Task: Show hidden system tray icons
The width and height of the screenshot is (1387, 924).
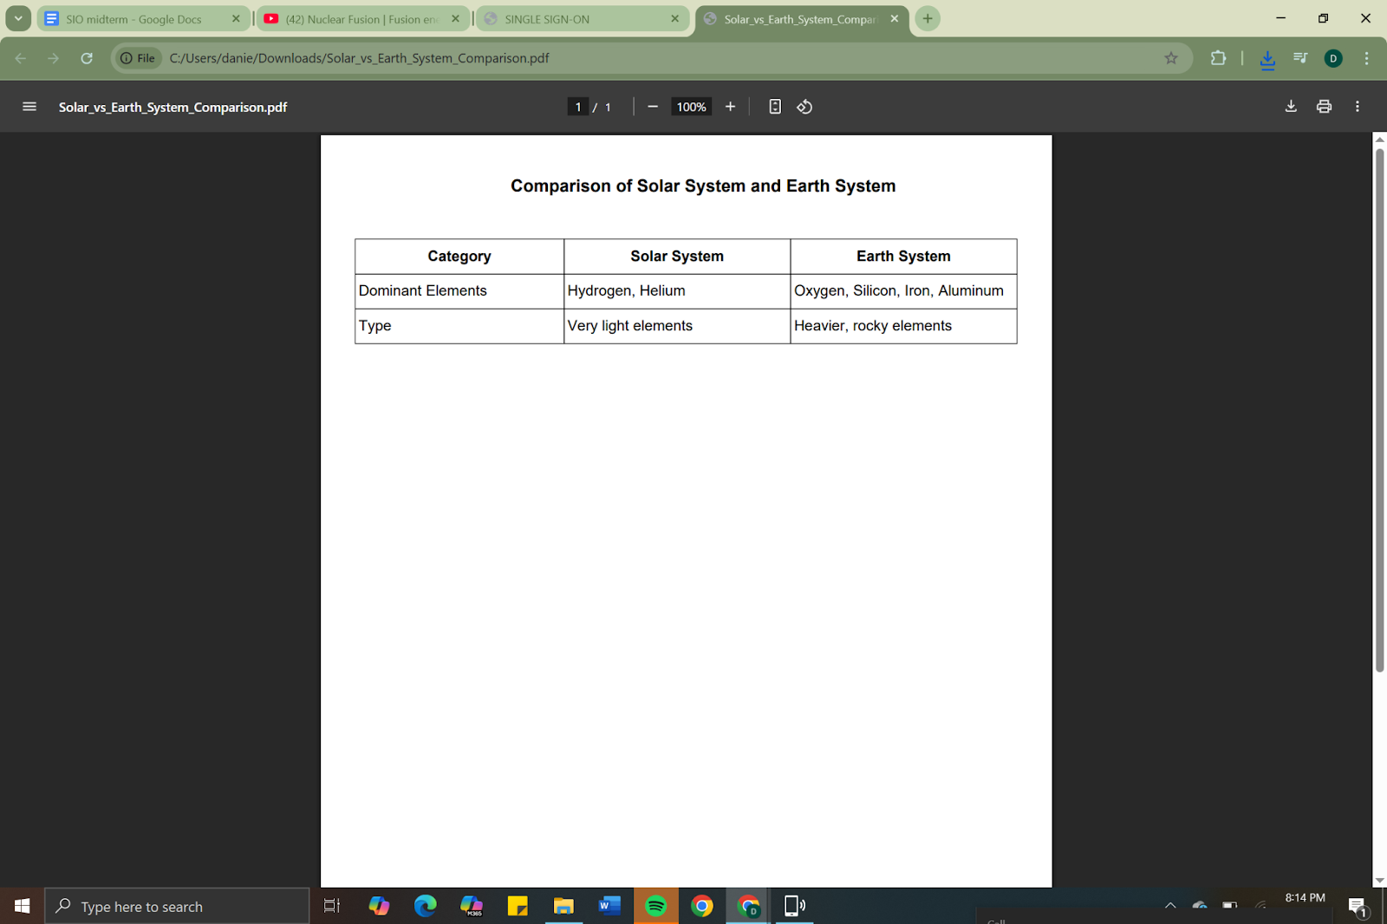Action: pyautogui.click(x=1170, y=906)
